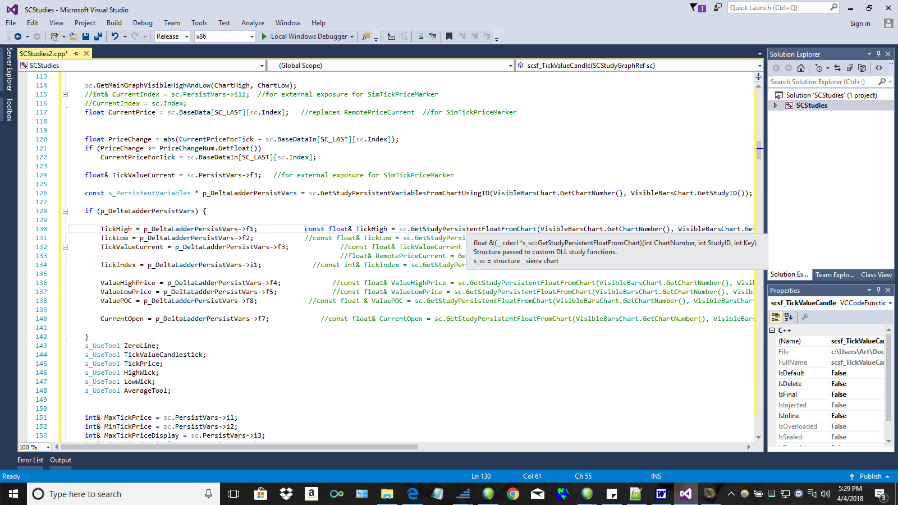The image size is (898, 505).
Task: Click the Save All toolbar icon
Action: [98, 36]
